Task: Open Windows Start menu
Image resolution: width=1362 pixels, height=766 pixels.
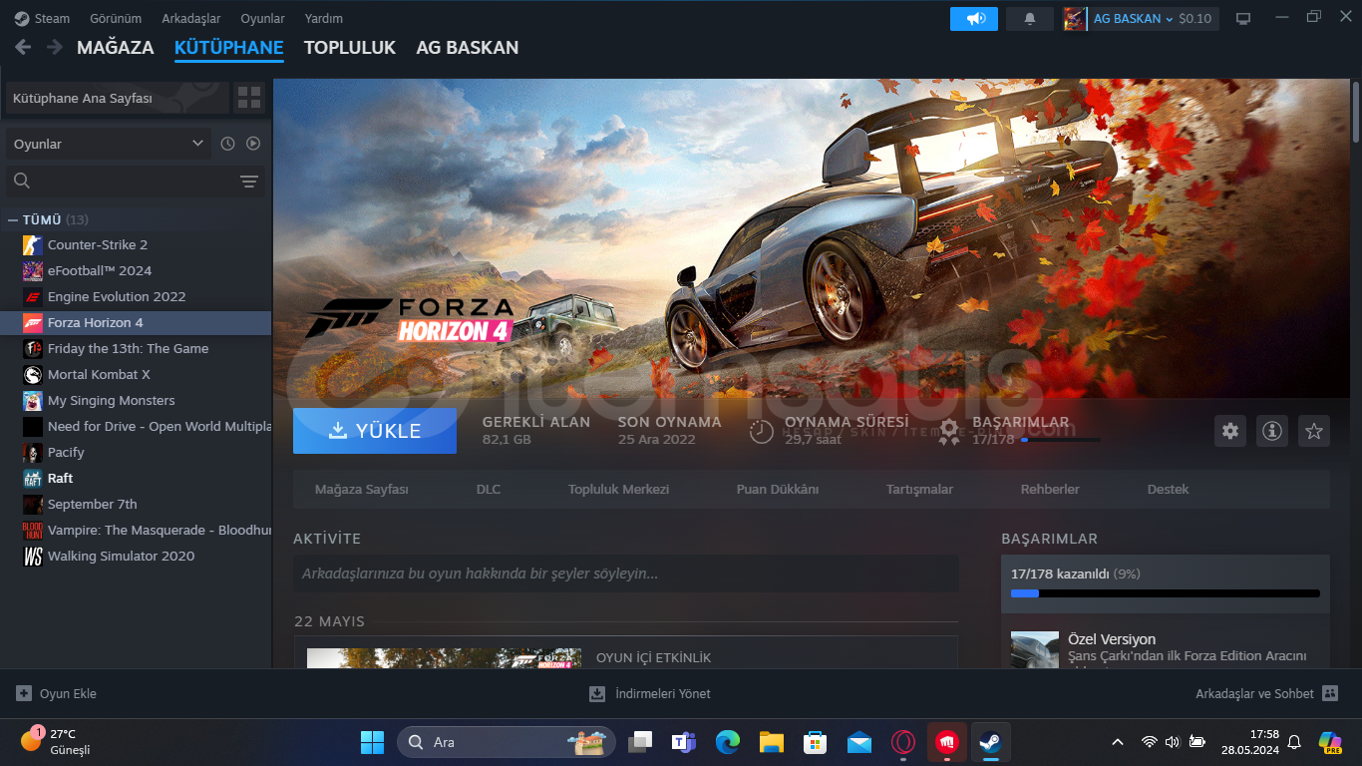Action: [x=372, y=742]
